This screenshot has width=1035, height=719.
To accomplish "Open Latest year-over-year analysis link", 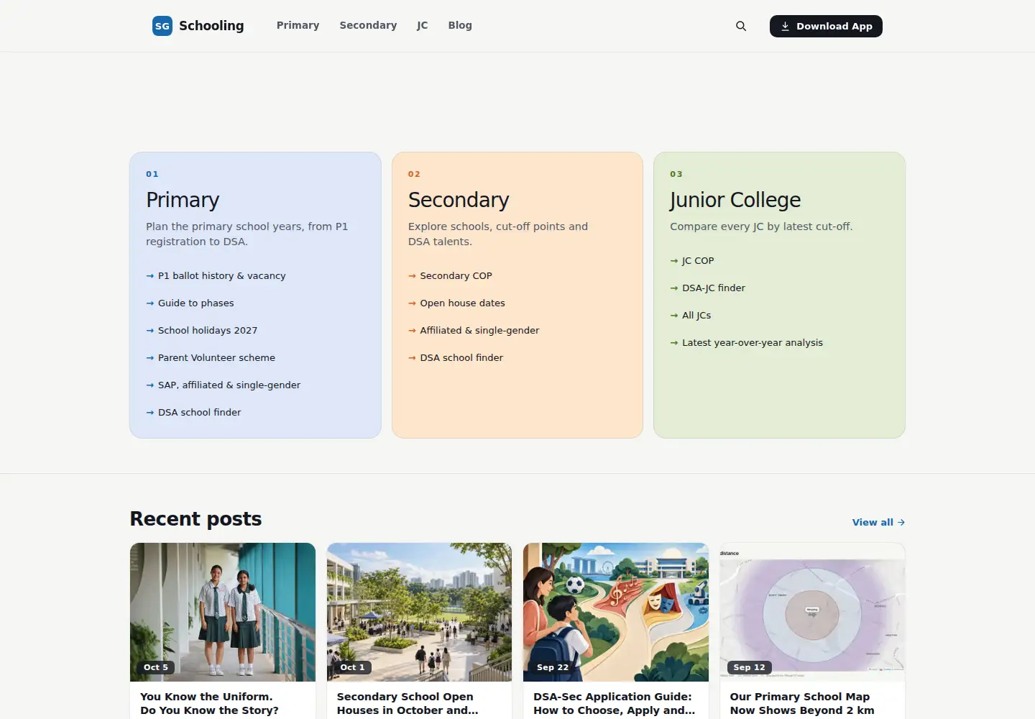I will pyautogui.click(x=746, y=343).
